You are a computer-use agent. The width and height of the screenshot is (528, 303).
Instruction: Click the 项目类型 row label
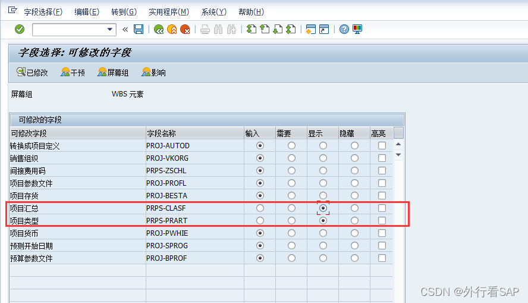[24, 221]
